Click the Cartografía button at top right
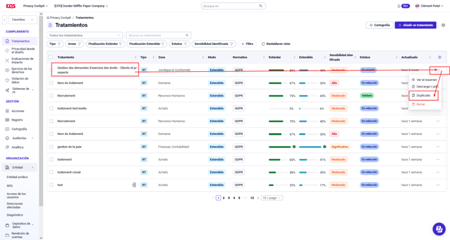Image resolution: width=450 pixels, height=240 pixels. (x=379, y=25)
